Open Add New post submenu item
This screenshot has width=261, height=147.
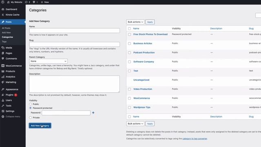click(x=7, y=33)
